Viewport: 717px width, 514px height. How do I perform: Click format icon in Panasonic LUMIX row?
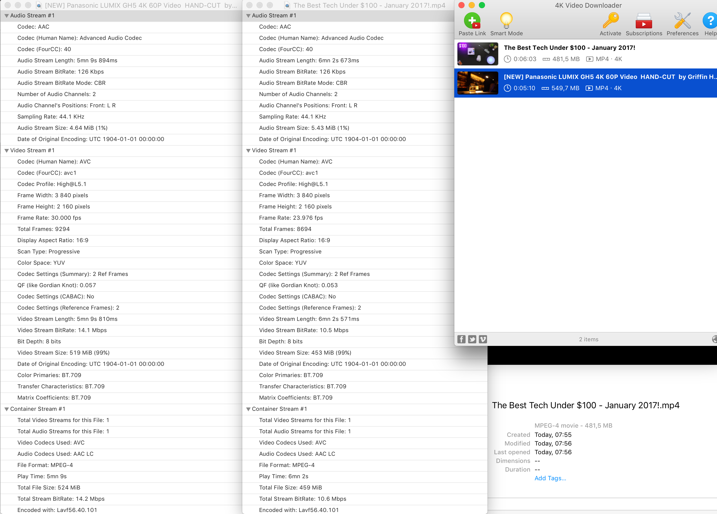tap(589, 88)
